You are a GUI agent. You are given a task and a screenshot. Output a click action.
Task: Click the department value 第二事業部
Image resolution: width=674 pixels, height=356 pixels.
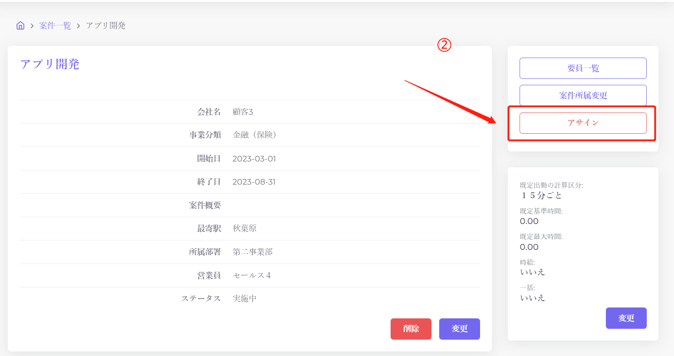click(253, 252)
